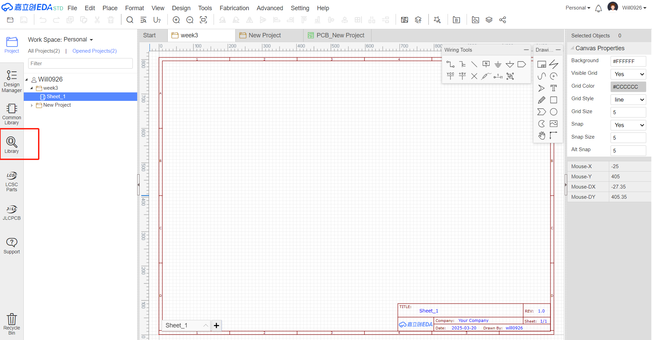Image resolution: width=652 pixels, height=340 pixels.
Task: Click the project Filter input field
Action: click(80, 64)
